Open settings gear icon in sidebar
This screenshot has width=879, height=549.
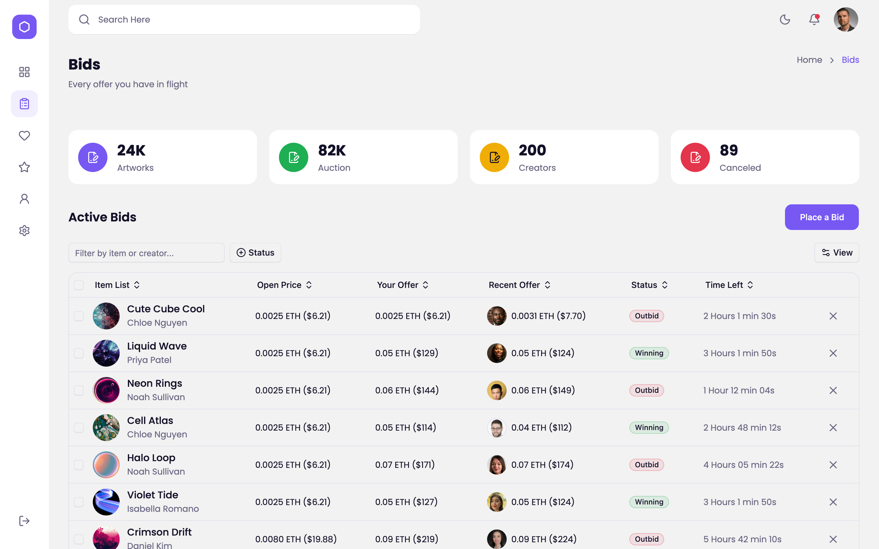[x=24, y=231]
